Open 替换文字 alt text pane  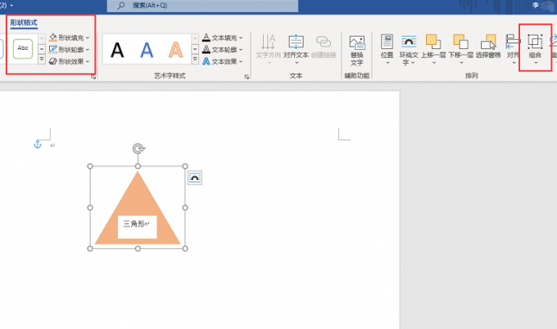(356, 51)
